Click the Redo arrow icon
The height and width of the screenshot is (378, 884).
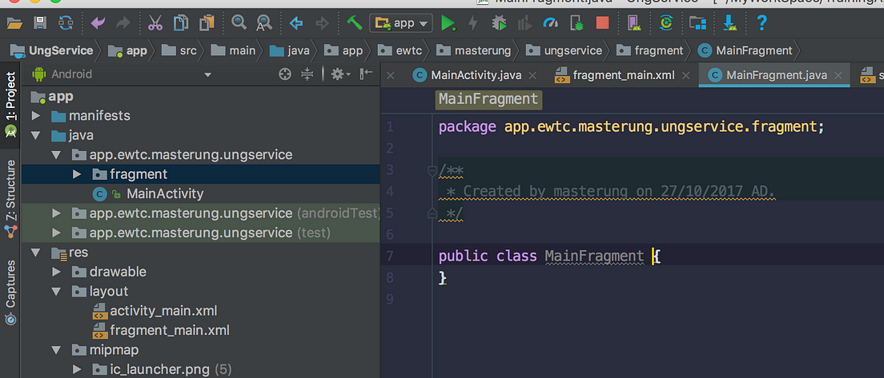click(123, 23)
